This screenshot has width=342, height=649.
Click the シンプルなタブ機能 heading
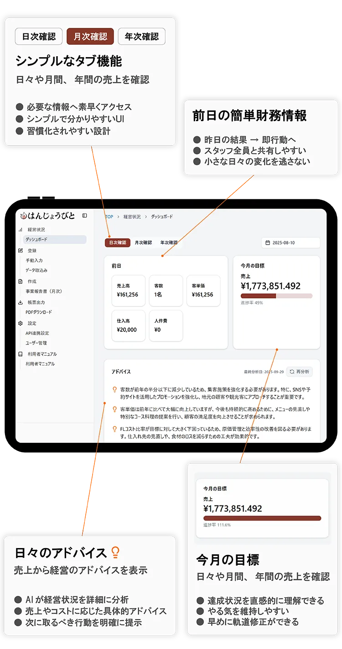69,61
